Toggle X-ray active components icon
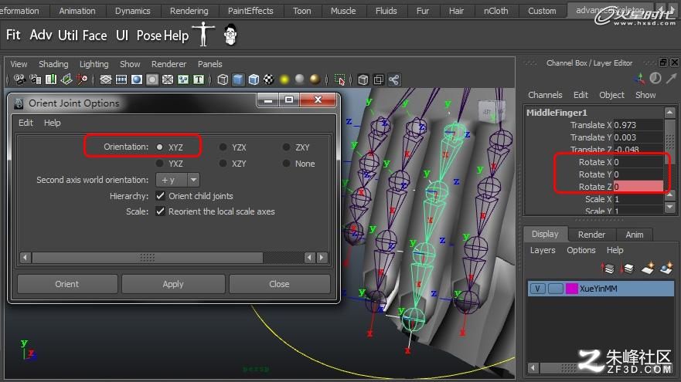 click(379, 79)
